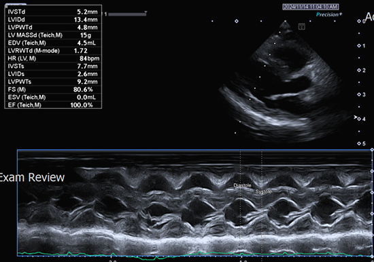Select the FS (M) 80.6% result row
The image size is (374, 262).
[x=53, y=90]
